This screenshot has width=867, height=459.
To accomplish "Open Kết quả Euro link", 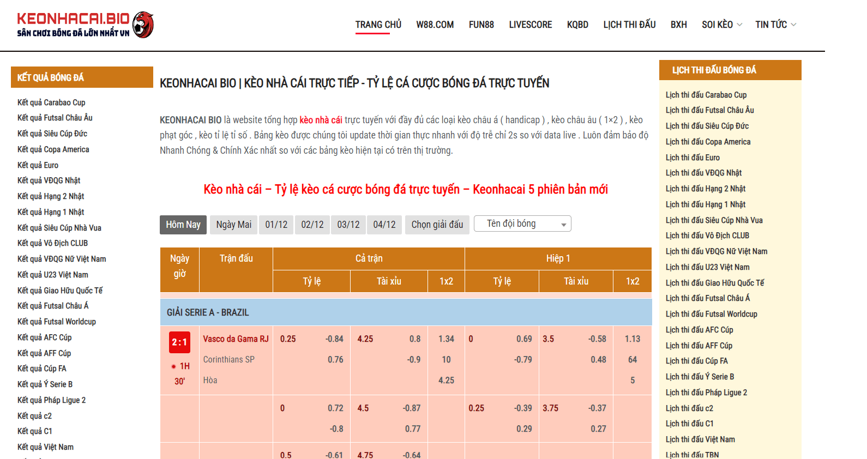I will click(38, 165).
